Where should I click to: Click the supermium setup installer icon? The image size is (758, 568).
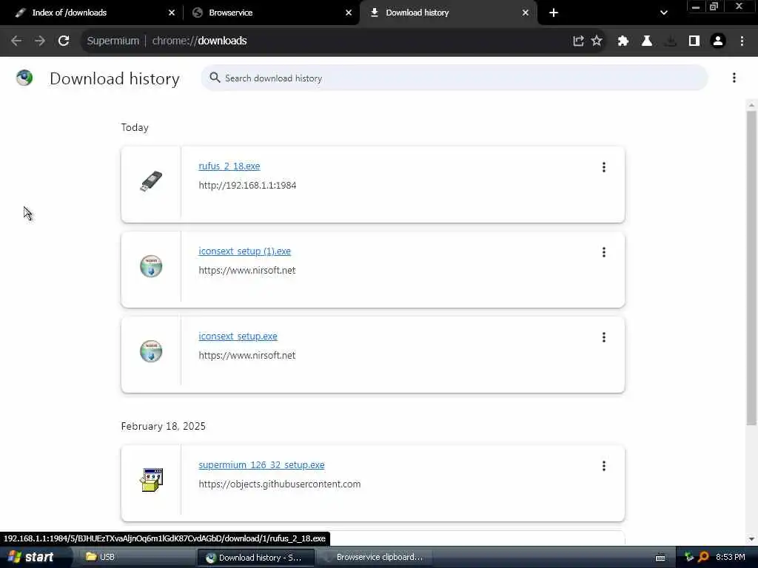[151, 479]
